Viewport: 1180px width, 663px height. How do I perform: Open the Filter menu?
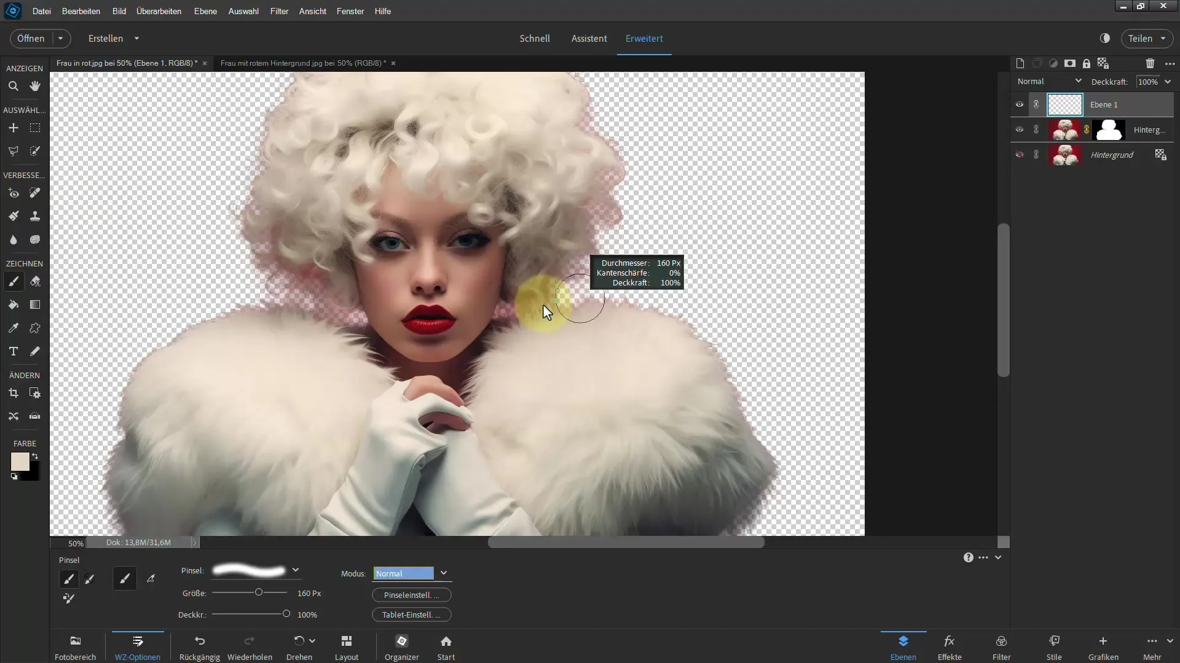point(279,10)
